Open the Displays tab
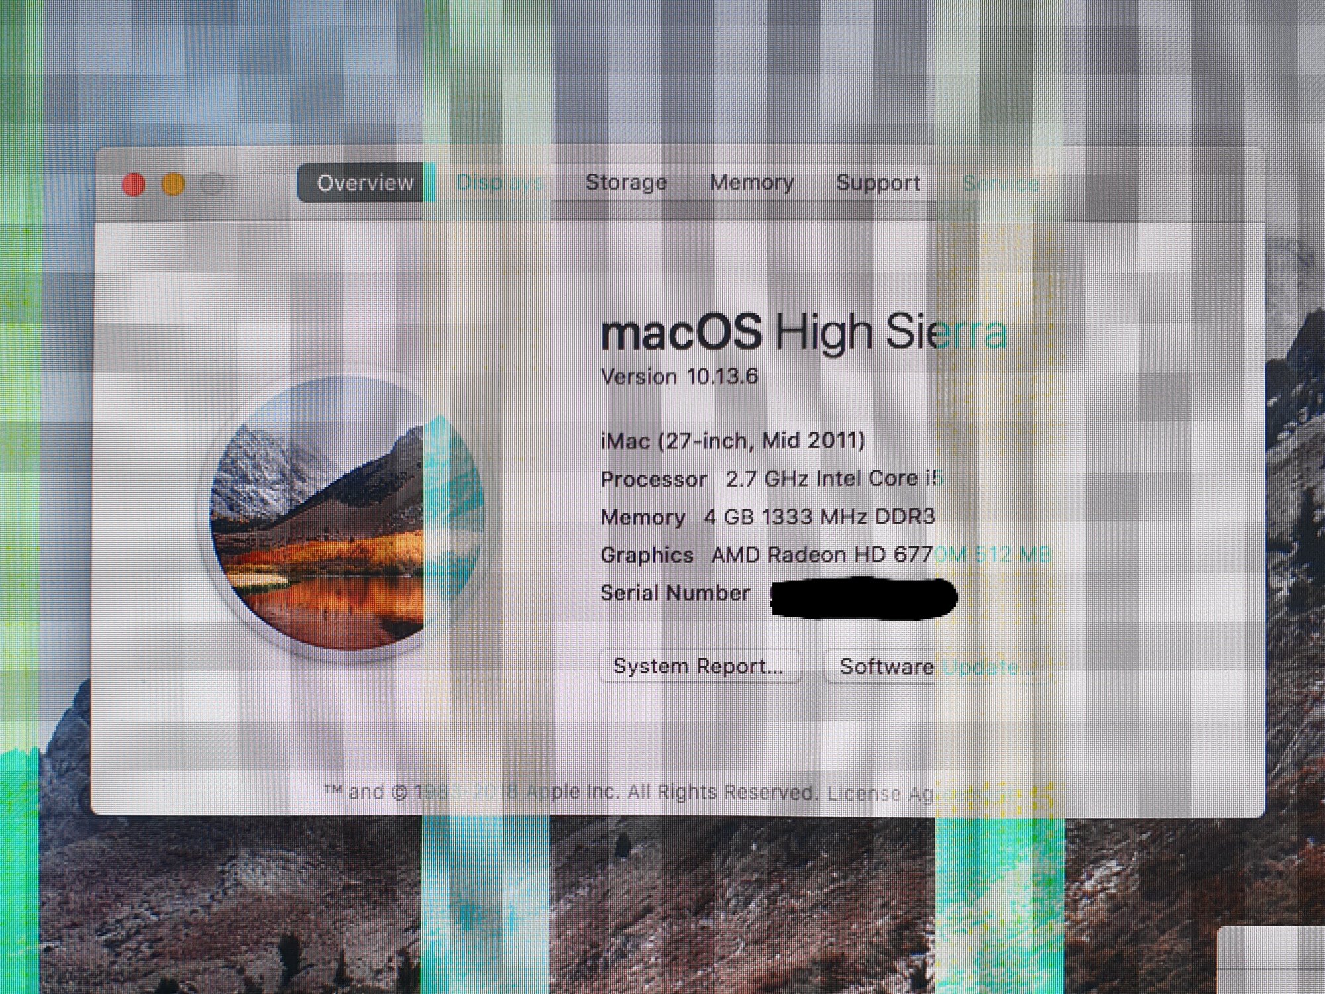The width and height of the screenshot is (1325, 994). click(500, 183)
